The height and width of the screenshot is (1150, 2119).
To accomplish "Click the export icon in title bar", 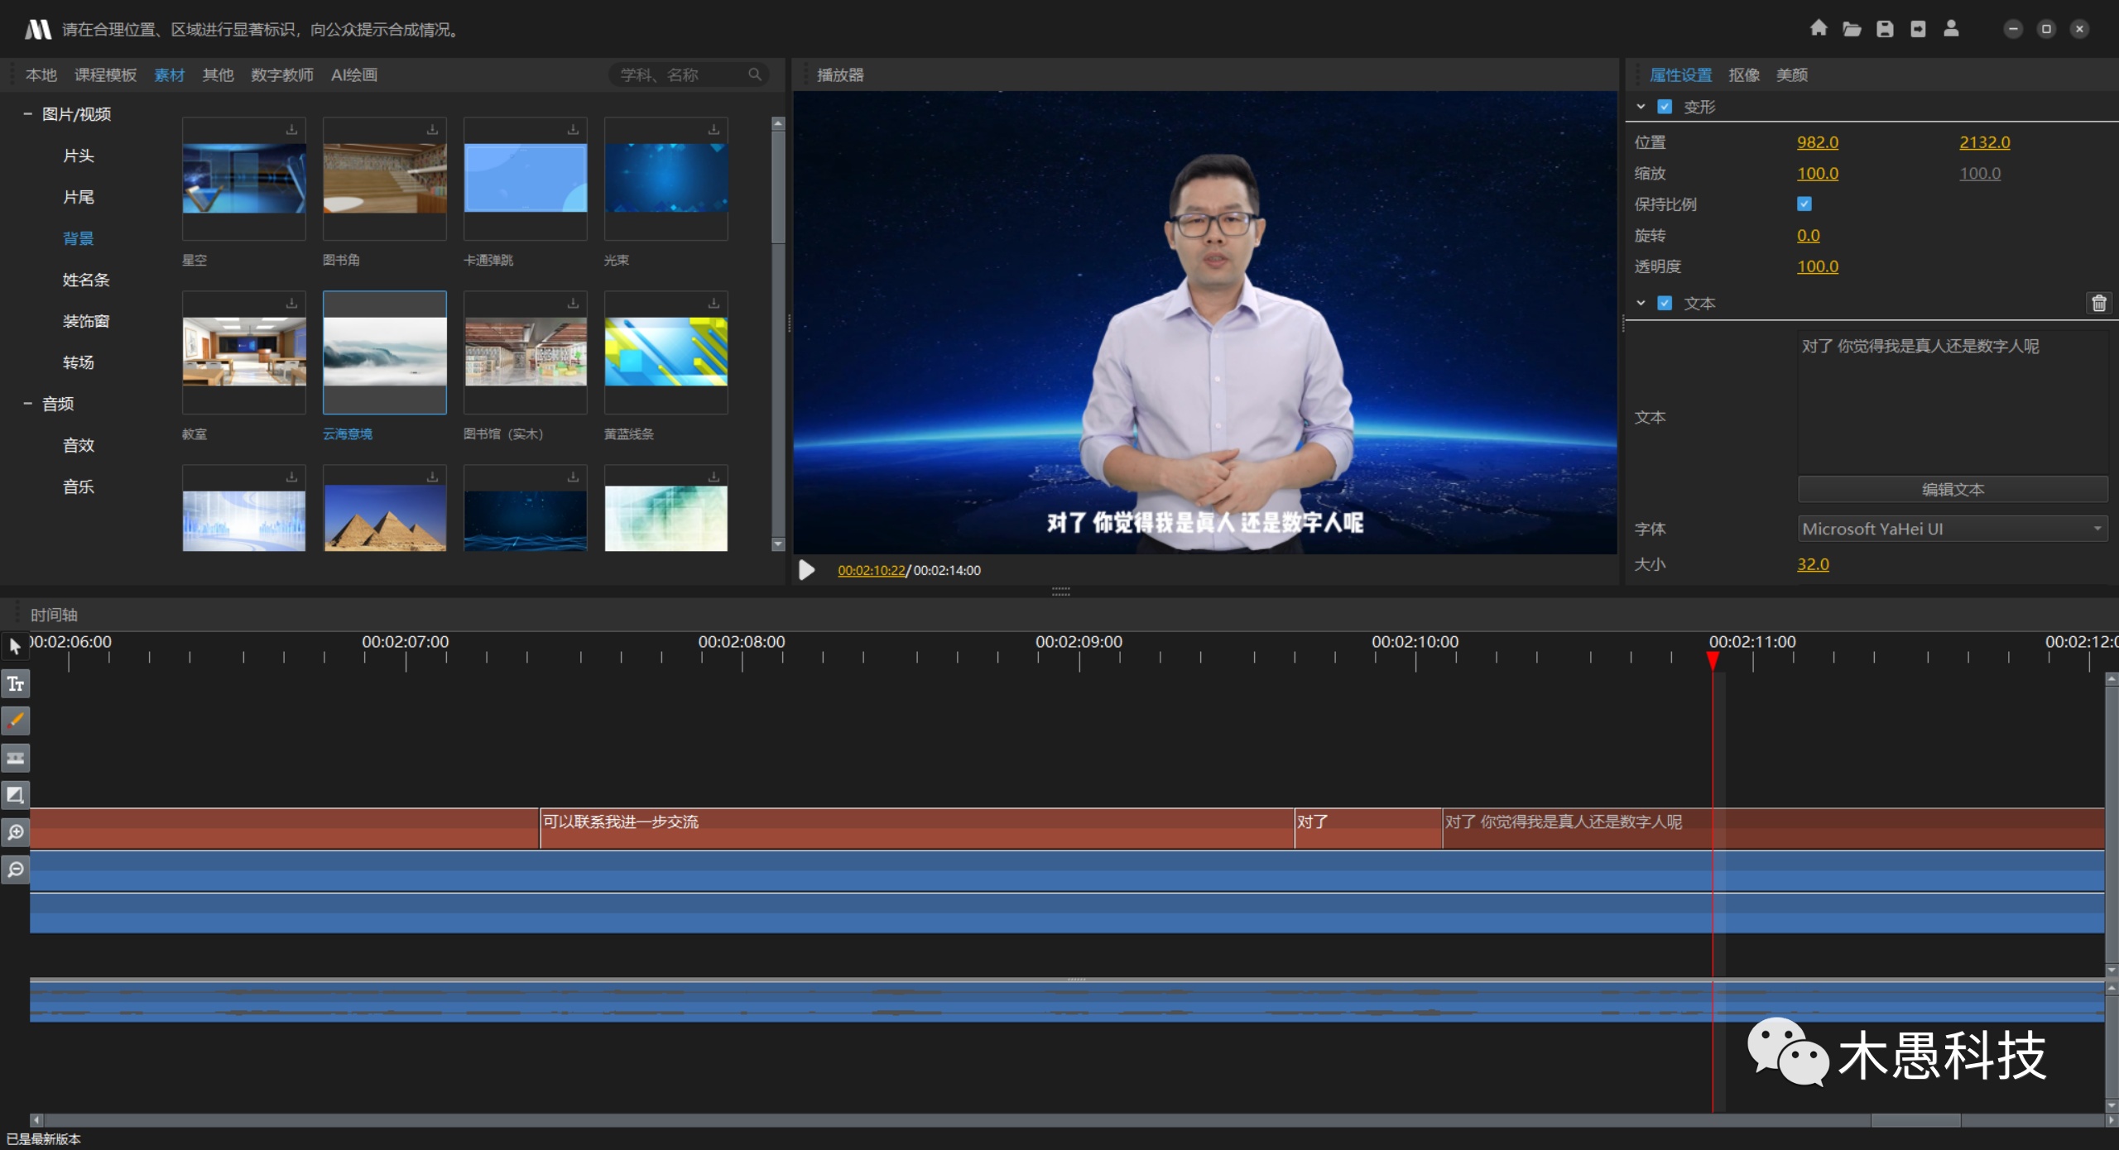I will [x=1918, y=29].
